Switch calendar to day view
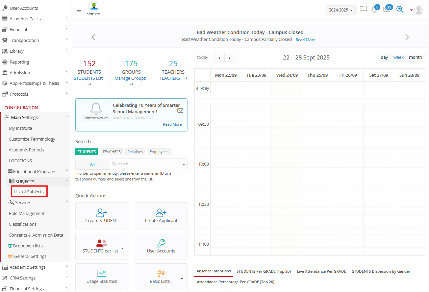The height and width of the screenshot is (292, 429). (384, 57)
